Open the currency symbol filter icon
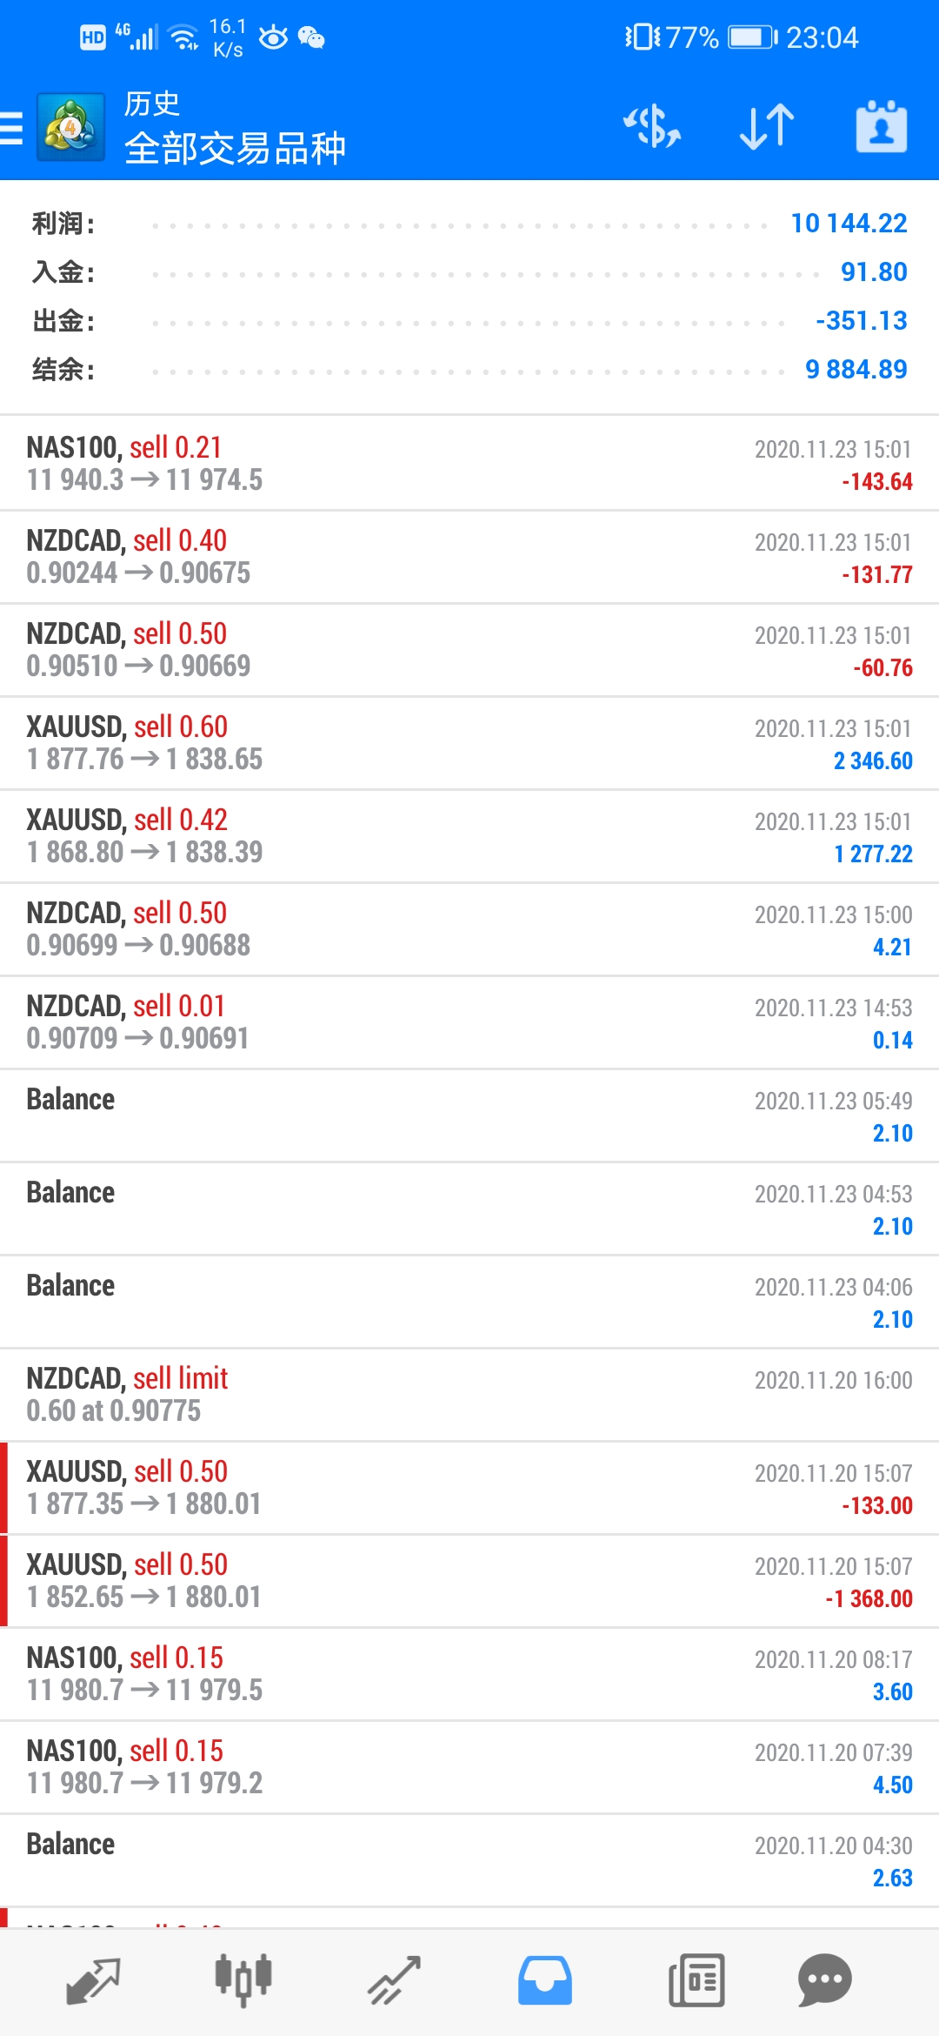The height and width of the screenshot is (2036, 939). (x=652, y=127)
